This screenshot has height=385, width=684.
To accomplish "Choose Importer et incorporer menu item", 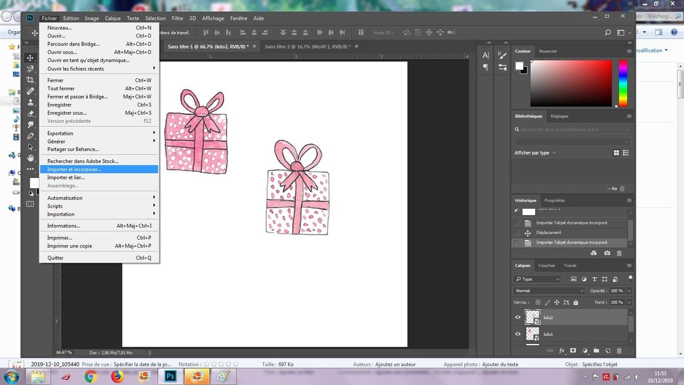I will tap(99, 169).
